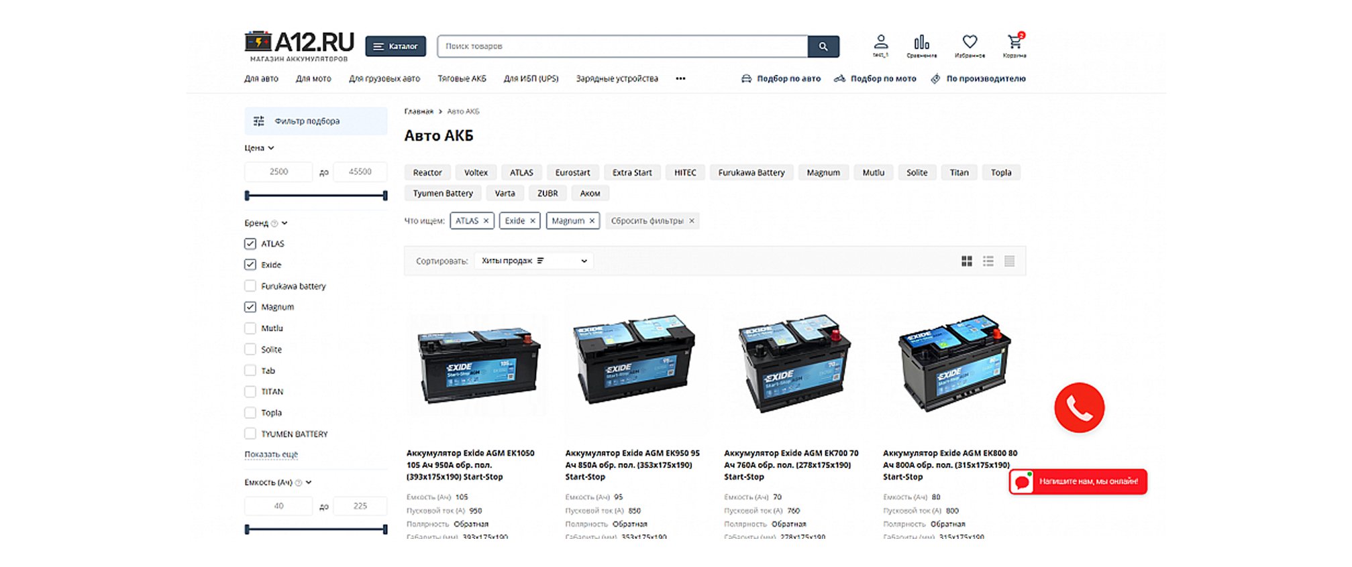Screen dimensions: 1352x567
Task: Switch to list view icon
Action: coord(988,261)
